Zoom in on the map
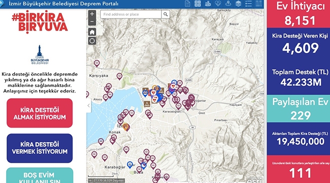This screenshot has width=330, height=183. coord(92,14)
